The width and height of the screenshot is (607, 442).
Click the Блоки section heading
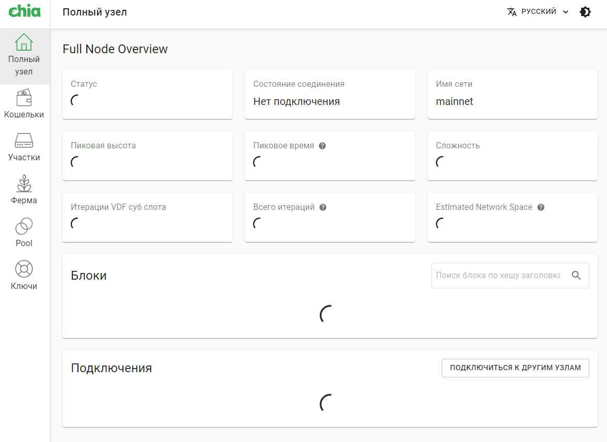coord(89,276)
